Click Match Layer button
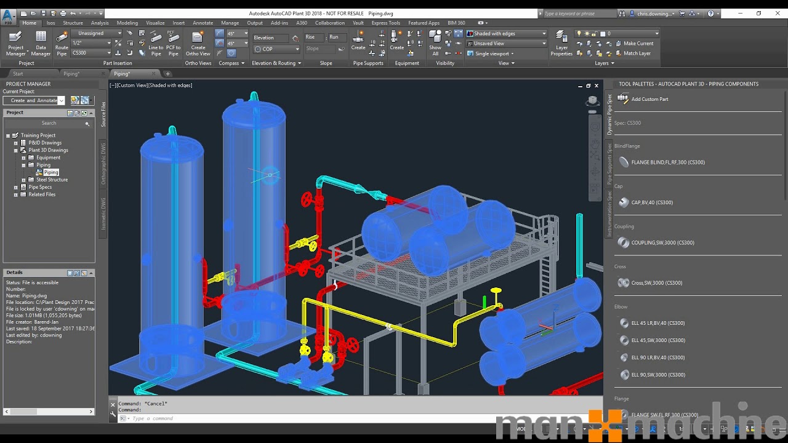This screenshot has width=788, height=443. [632, 53]
